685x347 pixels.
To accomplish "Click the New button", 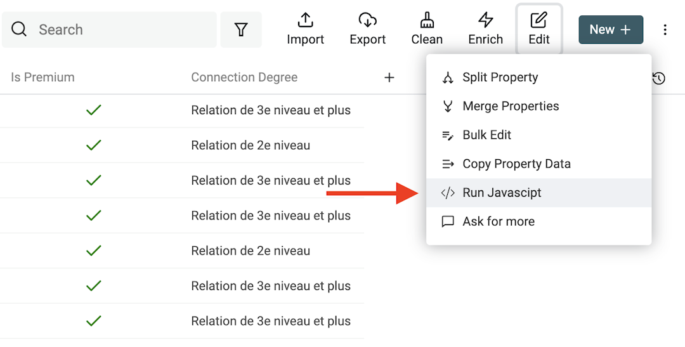I will tap(610, 30).
